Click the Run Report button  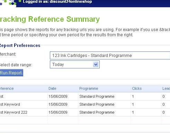click(x=11, y=73)
